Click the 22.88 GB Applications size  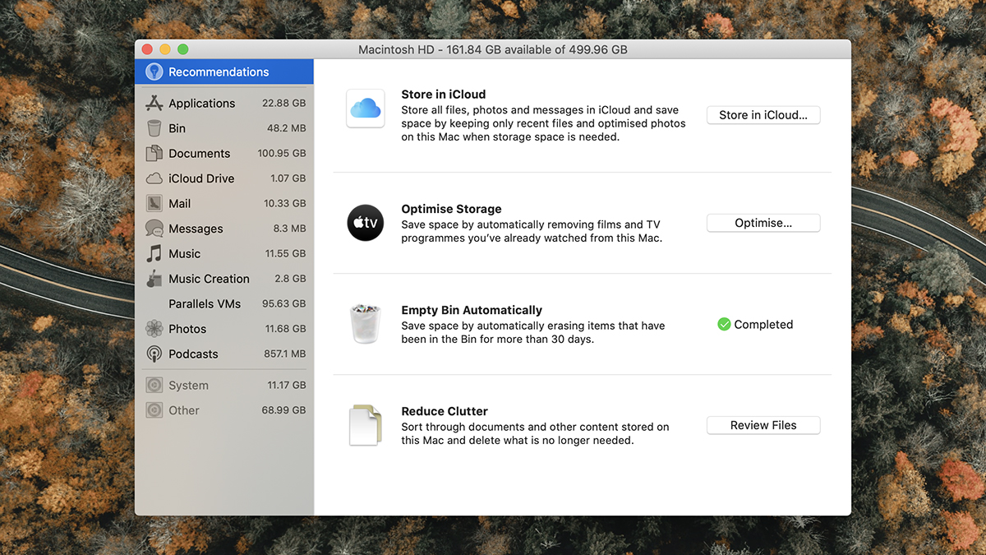tap(283, 104)
